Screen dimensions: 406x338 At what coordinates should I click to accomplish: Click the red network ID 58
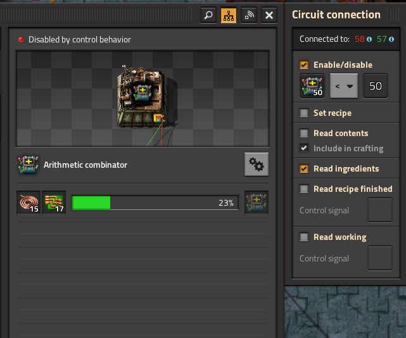[360, 39]
